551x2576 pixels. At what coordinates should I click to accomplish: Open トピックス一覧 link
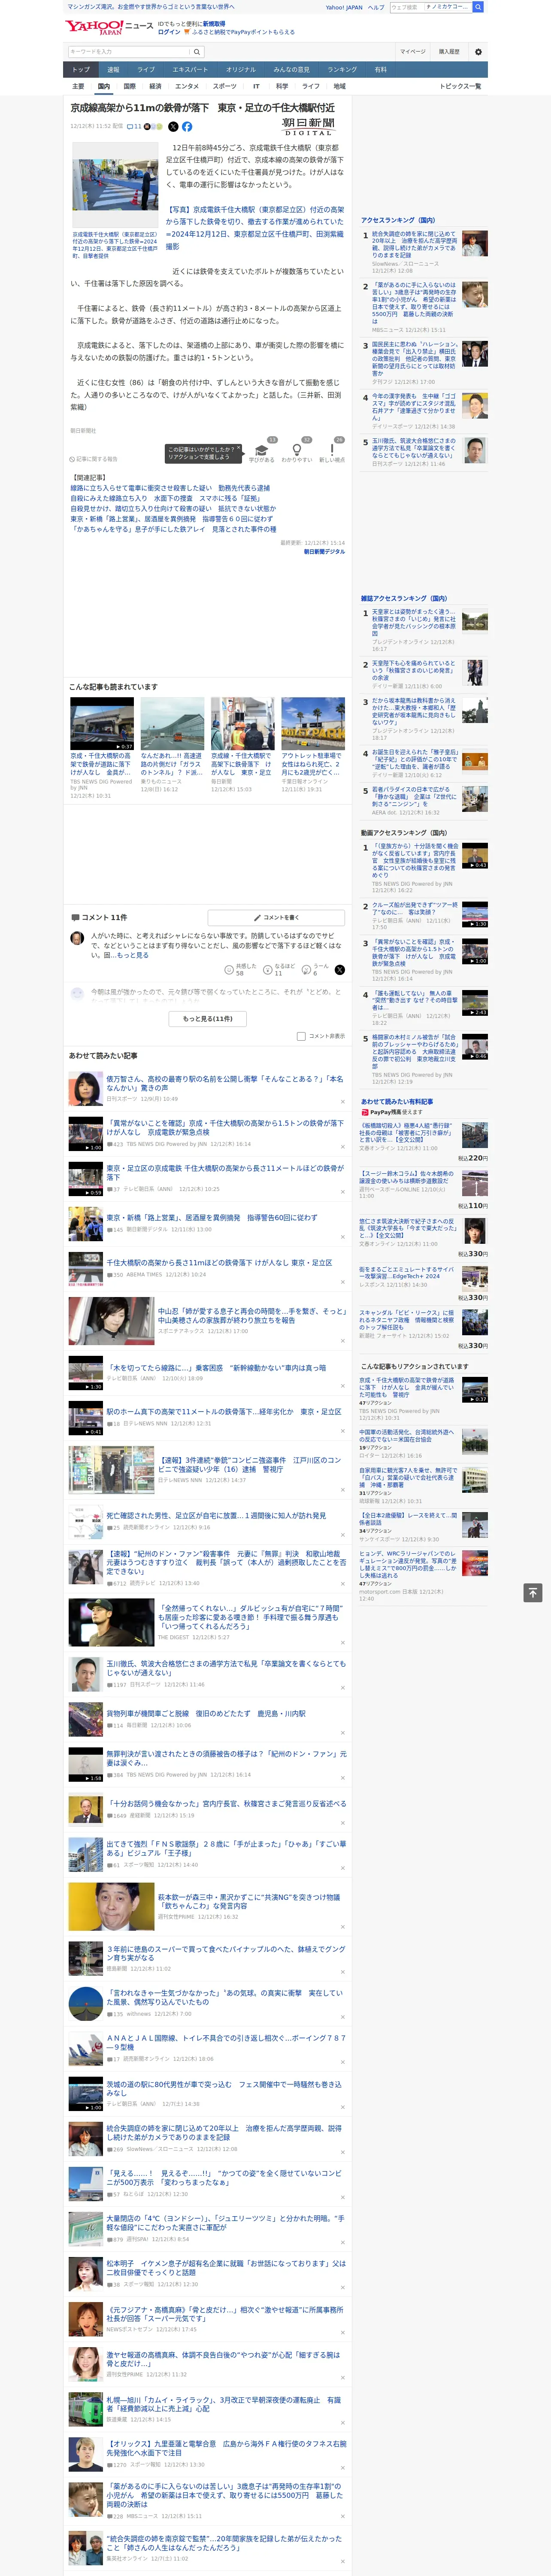[460, 86]
